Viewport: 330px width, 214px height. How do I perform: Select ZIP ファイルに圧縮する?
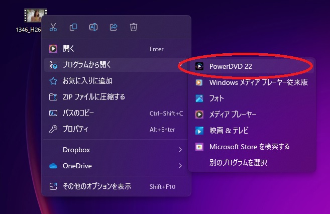116,97
